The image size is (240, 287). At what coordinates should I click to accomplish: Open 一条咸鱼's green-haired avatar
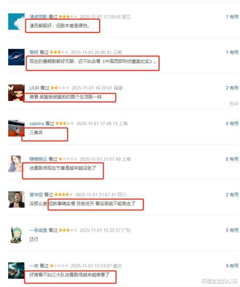(16, 235)
